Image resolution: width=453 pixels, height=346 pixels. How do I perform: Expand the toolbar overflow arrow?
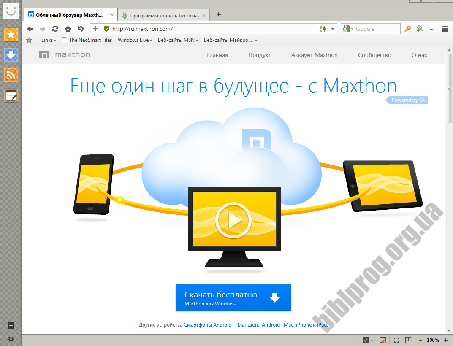coord(431,29)
